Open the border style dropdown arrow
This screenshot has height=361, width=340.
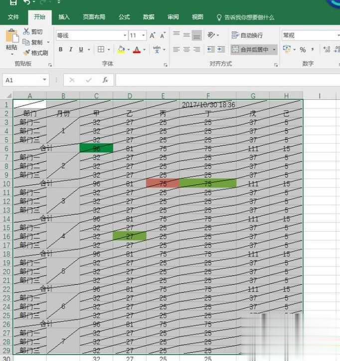pos(109,49)
